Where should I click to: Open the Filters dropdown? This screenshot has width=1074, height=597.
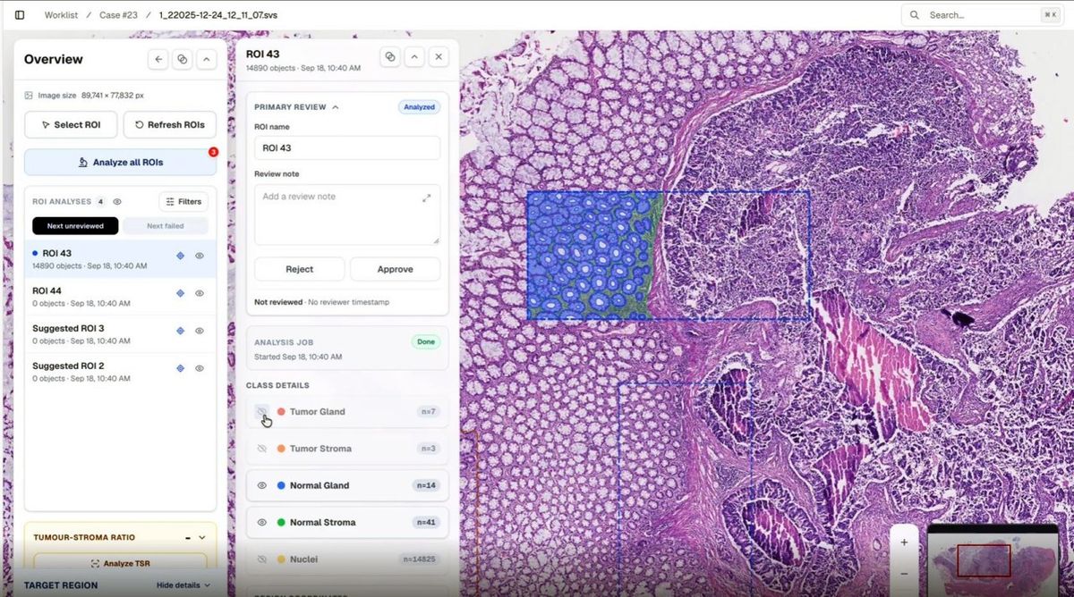point(183,202)
